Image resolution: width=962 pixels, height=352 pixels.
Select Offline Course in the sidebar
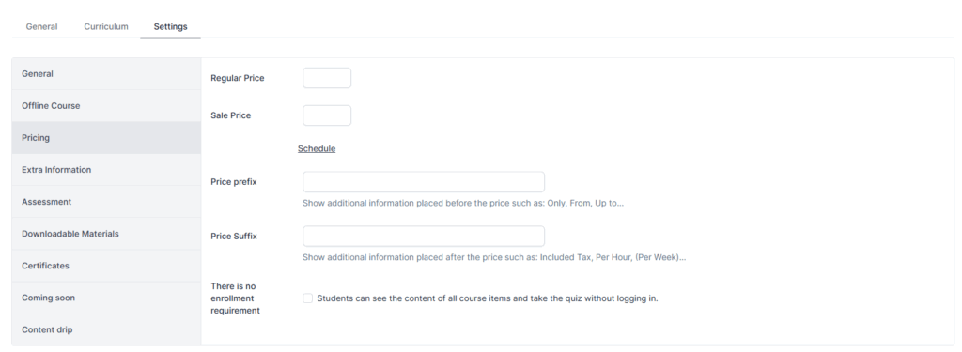coord(106,106)
